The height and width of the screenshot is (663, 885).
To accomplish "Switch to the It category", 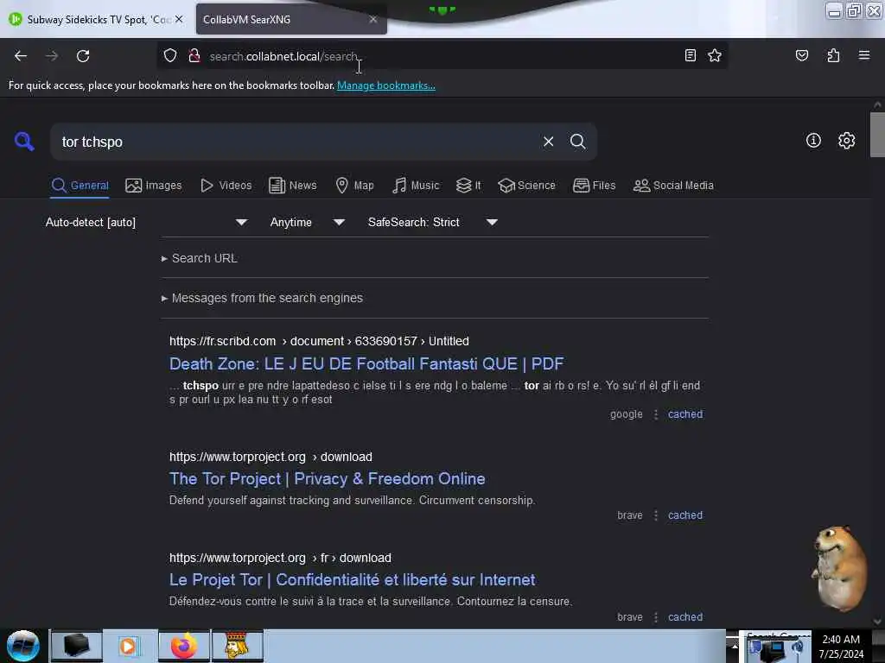I will [x=468, y=186].
